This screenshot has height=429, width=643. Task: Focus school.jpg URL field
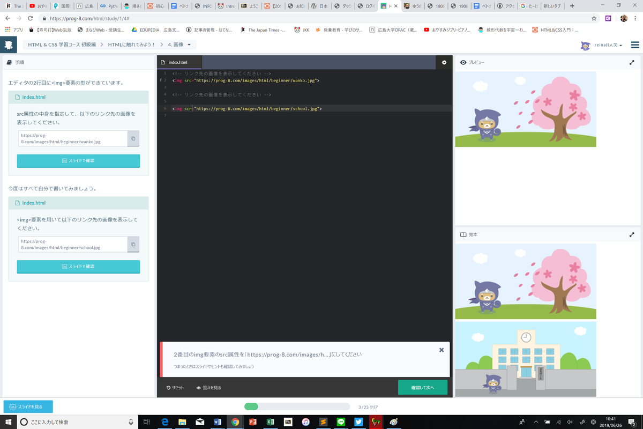pos(73,244)
